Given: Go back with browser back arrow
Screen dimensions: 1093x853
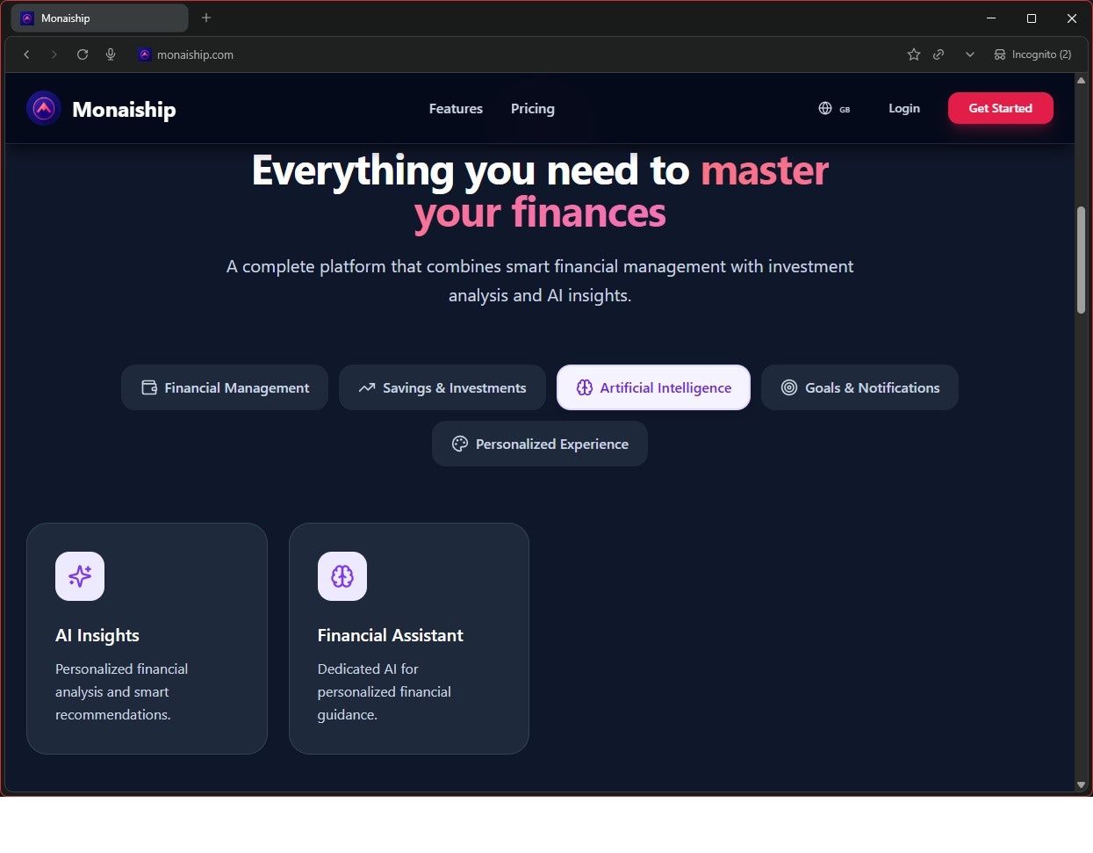Looking at the screenshot, I should tap(26, 54).
